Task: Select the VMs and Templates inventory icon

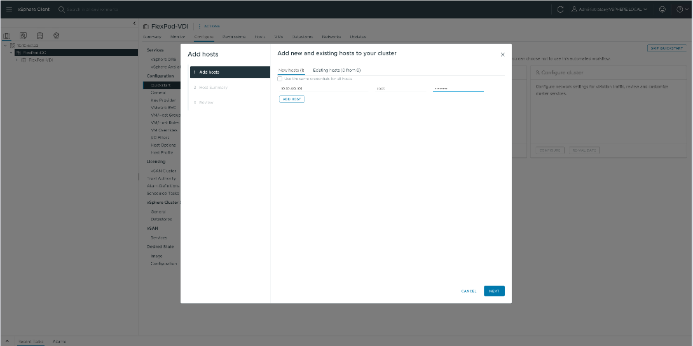Action: click(x=24, y=36)
